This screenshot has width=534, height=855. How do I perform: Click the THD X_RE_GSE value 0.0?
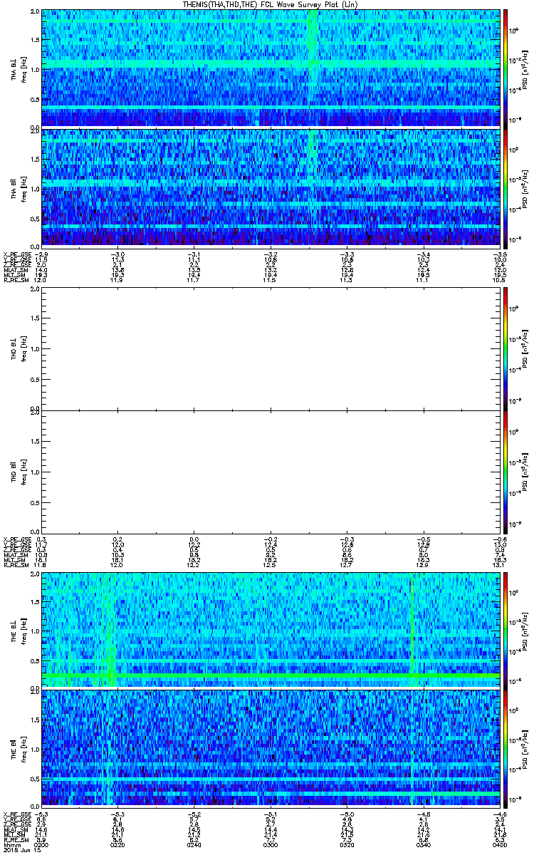coord(194,539)
